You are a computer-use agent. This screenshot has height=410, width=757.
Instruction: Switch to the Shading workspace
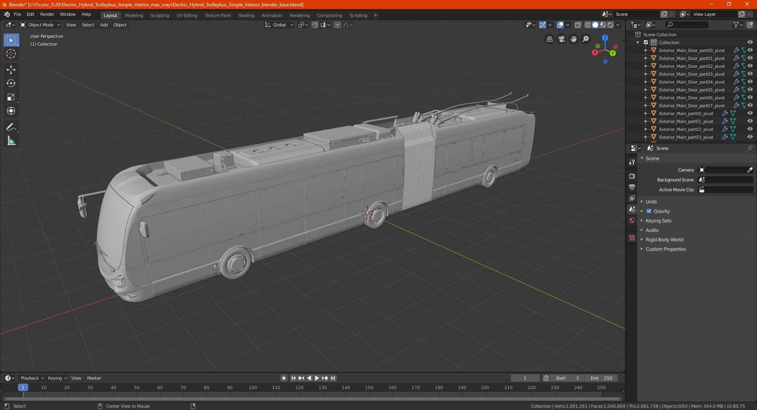click(246, 15)
